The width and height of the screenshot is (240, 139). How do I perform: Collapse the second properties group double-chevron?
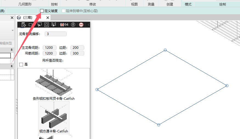(12, 66)
